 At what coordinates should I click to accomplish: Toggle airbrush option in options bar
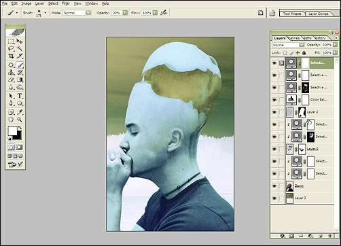164,13
